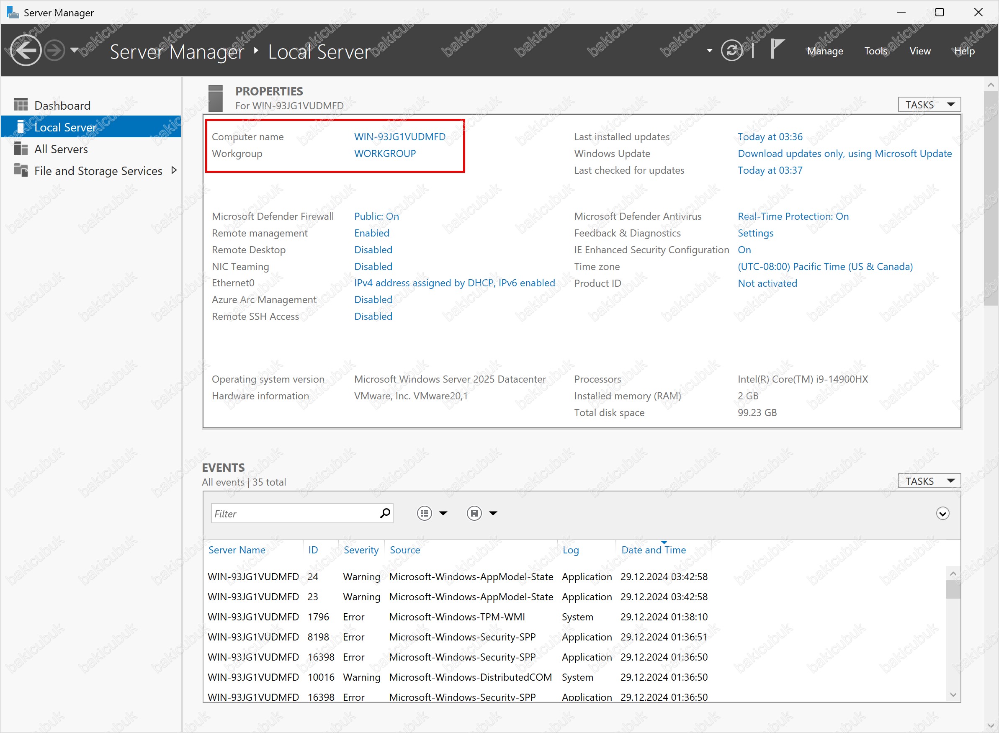
Task: Open Ethernet0 IPv4 address settings link
Action: pos(454,283)
